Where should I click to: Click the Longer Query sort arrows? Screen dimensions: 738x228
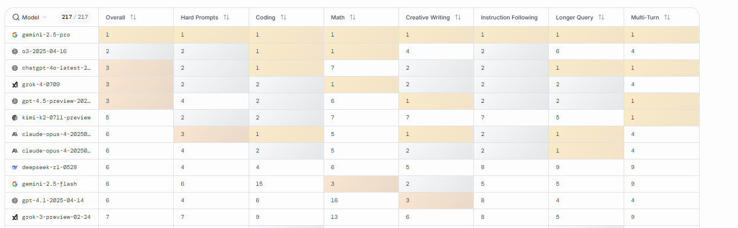click(601, 17)
